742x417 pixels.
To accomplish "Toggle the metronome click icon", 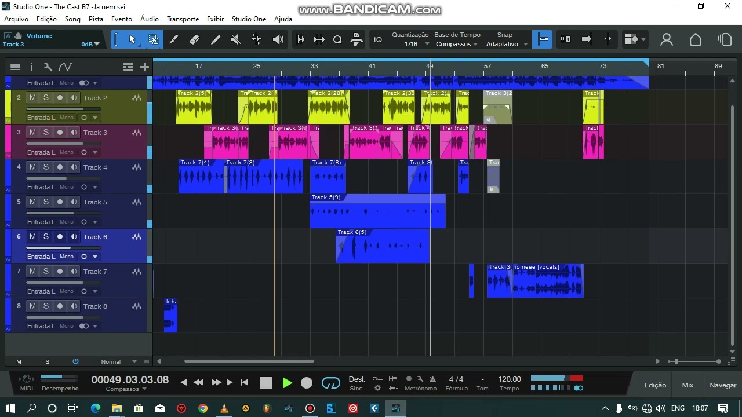I will [432, 379].
